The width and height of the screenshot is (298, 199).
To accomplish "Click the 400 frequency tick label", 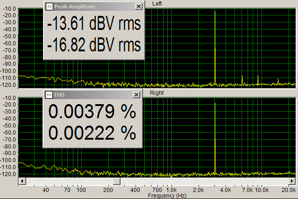I will [x=135, y=190].
